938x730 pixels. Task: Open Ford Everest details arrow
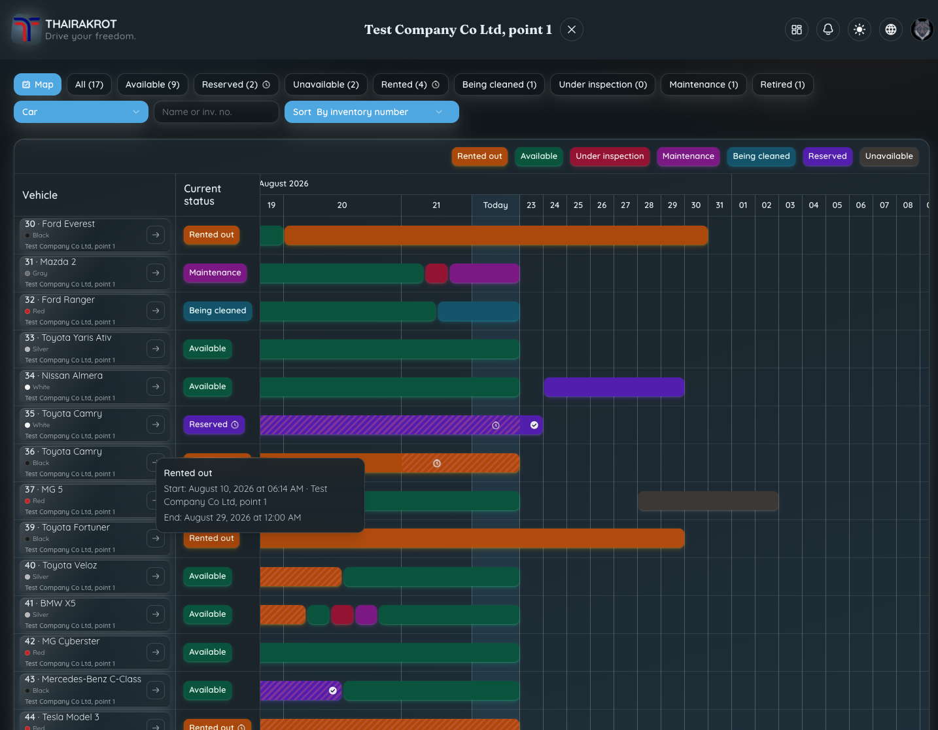point(156,235)
